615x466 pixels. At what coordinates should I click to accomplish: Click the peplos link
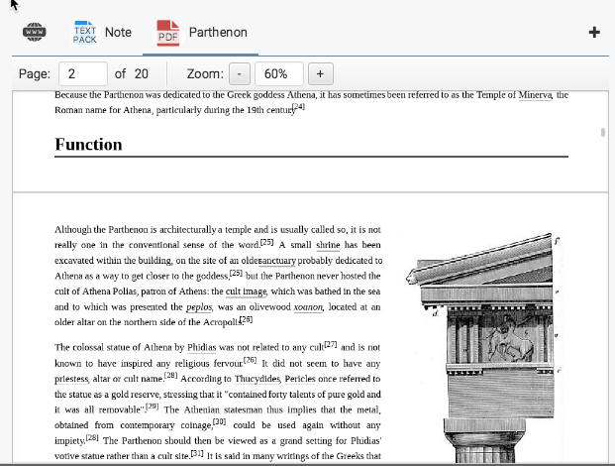coord(199,307)
